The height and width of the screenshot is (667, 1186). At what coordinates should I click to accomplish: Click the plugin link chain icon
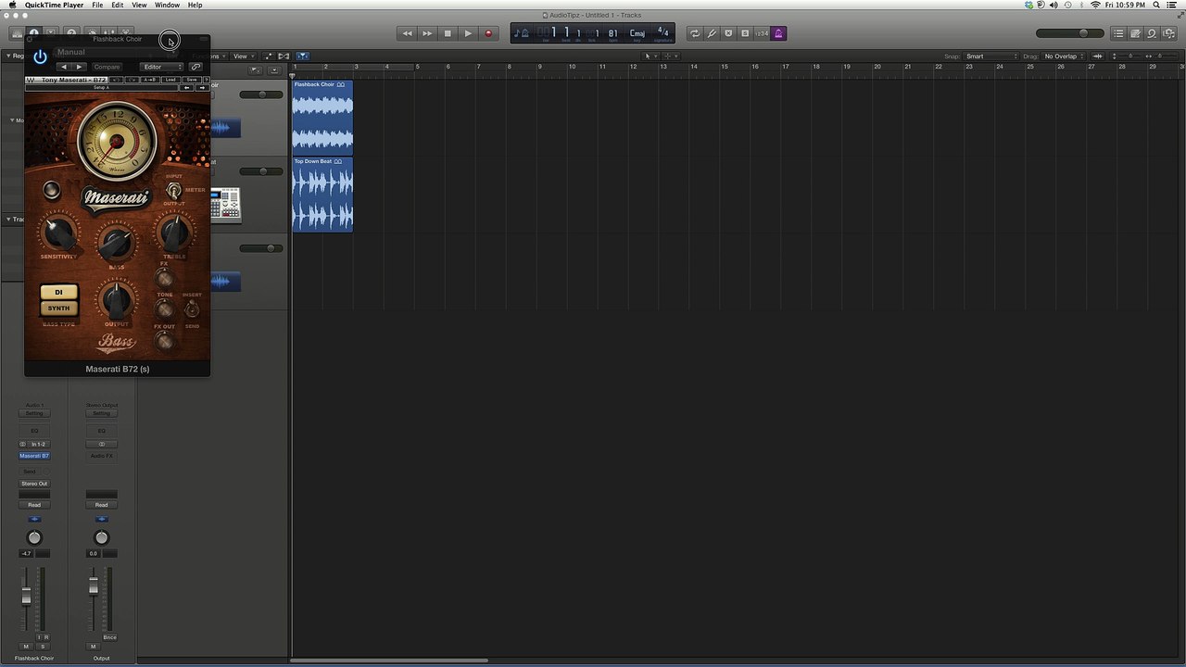coord(196,67)
